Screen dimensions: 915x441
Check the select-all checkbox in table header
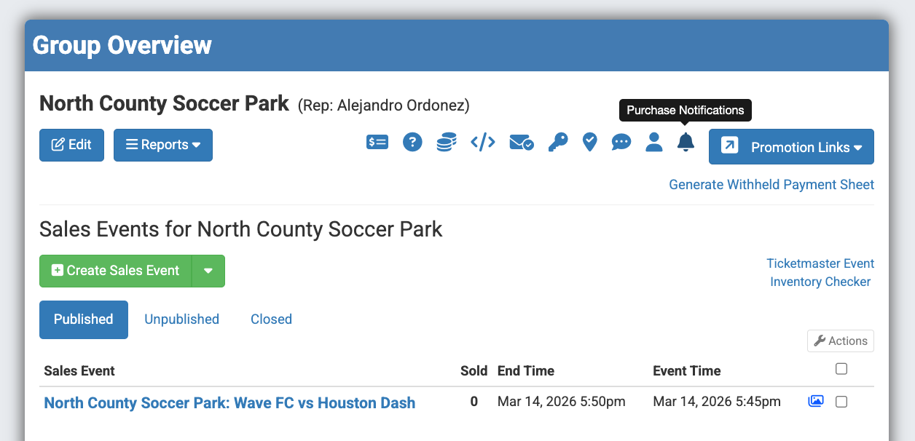841,369
